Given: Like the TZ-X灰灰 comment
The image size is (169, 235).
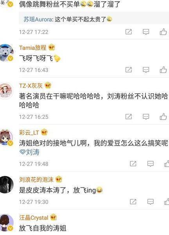Looking at the screenshot, I should coord(163,117).
